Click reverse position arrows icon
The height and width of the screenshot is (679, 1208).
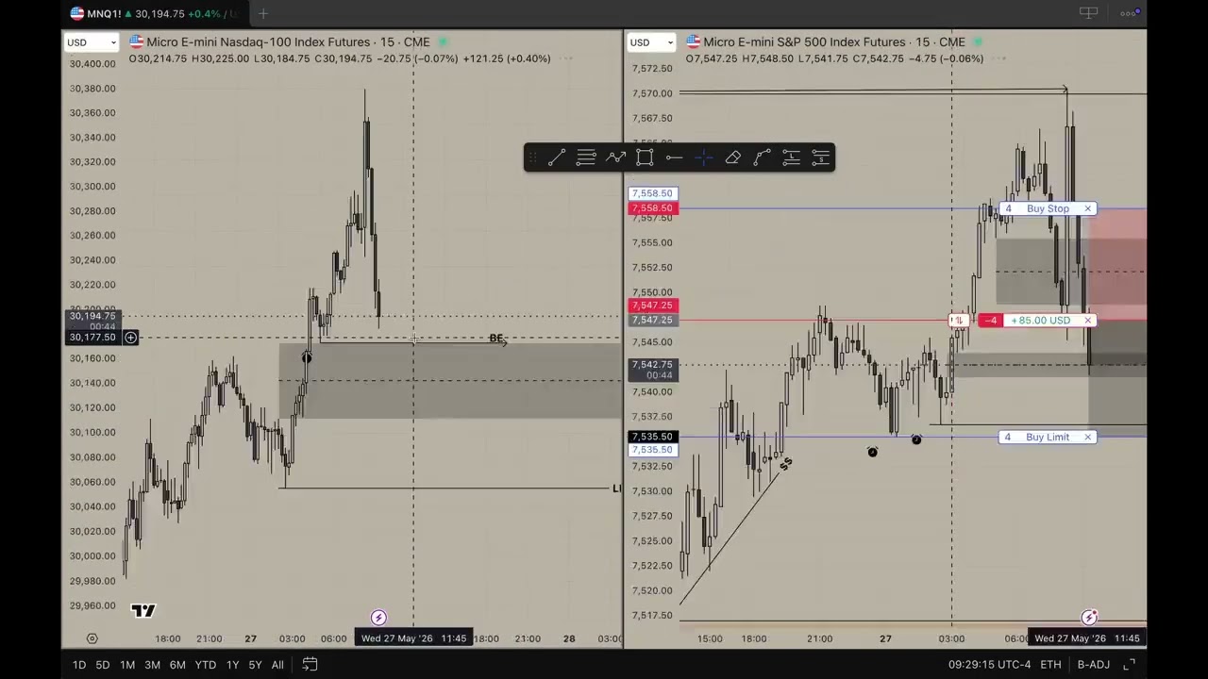(958, 321)
